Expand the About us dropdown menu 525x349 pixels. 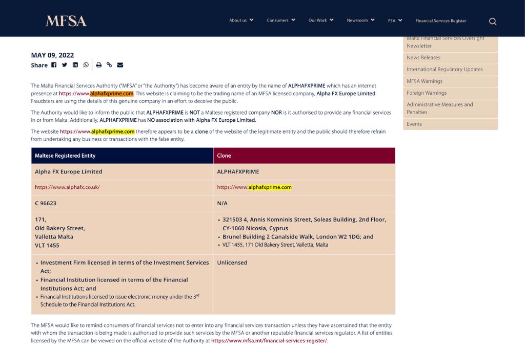pos(241,20)
